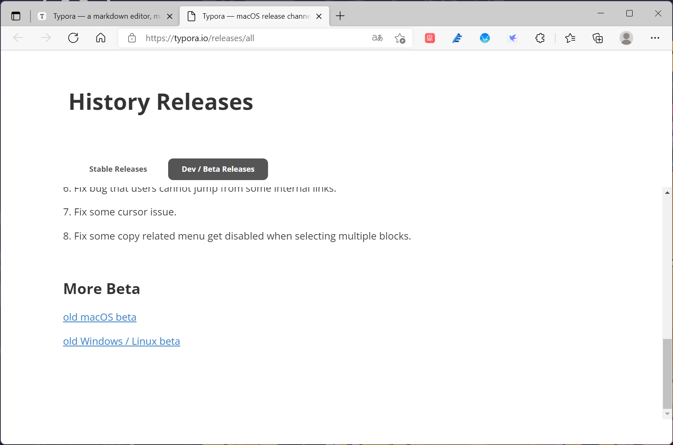Open a new browser tab
673x445 pixels.
point(340,16)
